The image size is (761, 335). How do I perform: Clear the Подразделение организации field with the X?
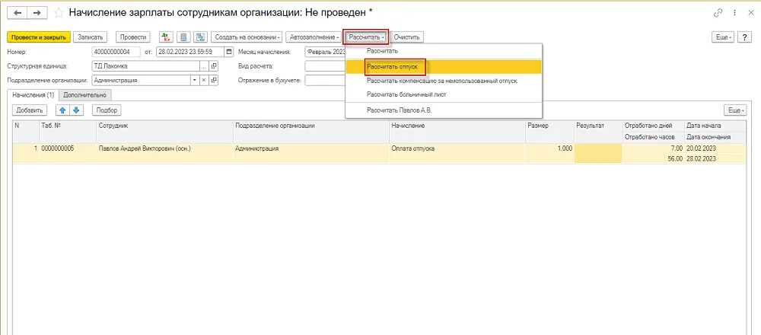tap(204, 80)
